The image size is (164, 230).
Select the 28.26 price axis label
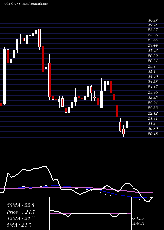tap(153, 35)
